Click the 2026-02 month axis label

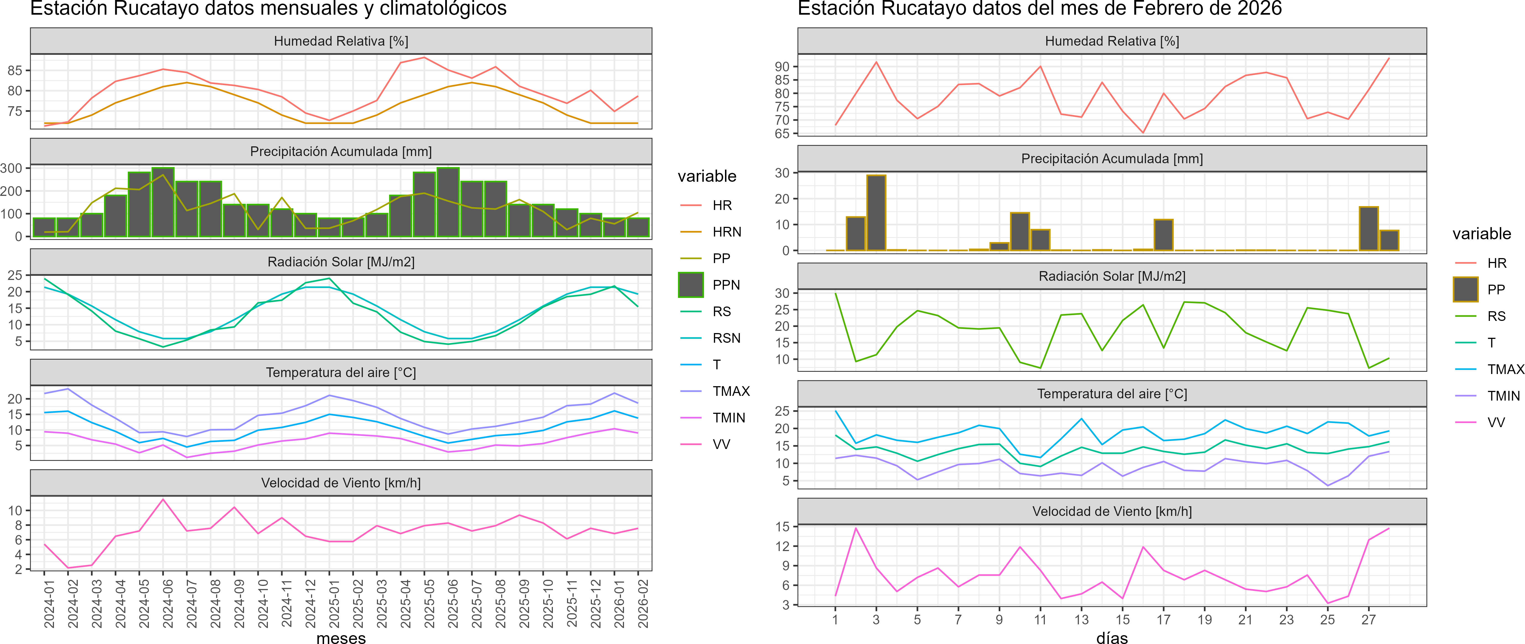coord(643,603)
